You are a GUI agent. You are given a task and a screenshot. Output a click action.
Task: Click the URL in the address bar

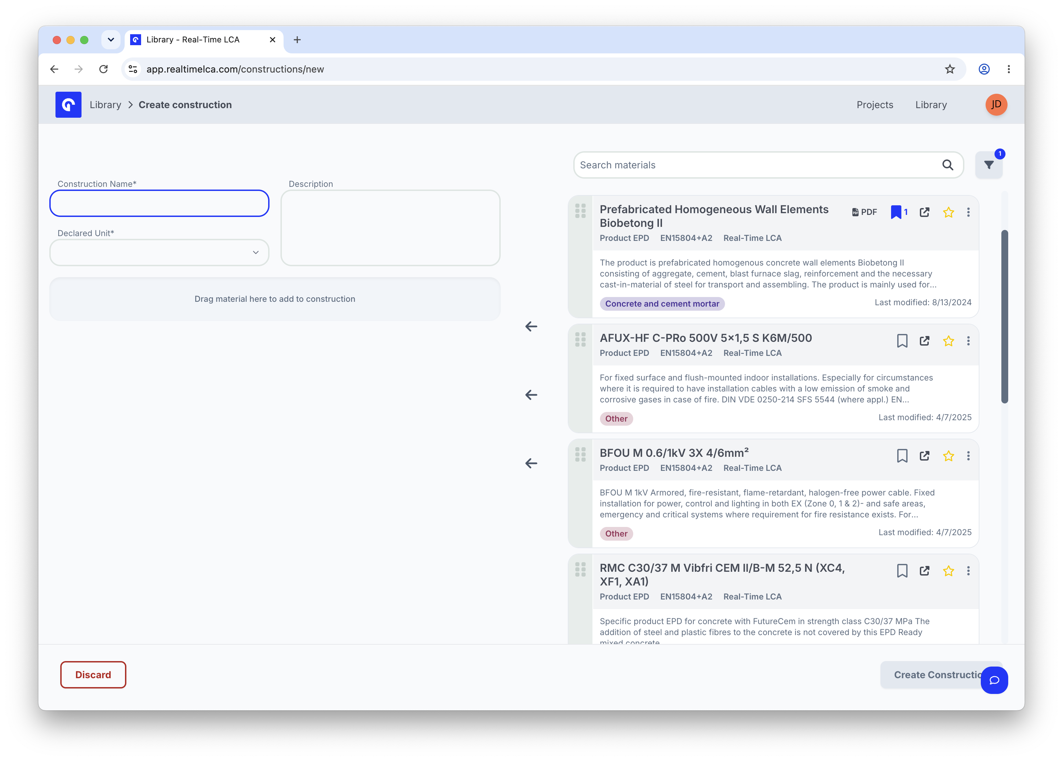click(x=235, y=69)
